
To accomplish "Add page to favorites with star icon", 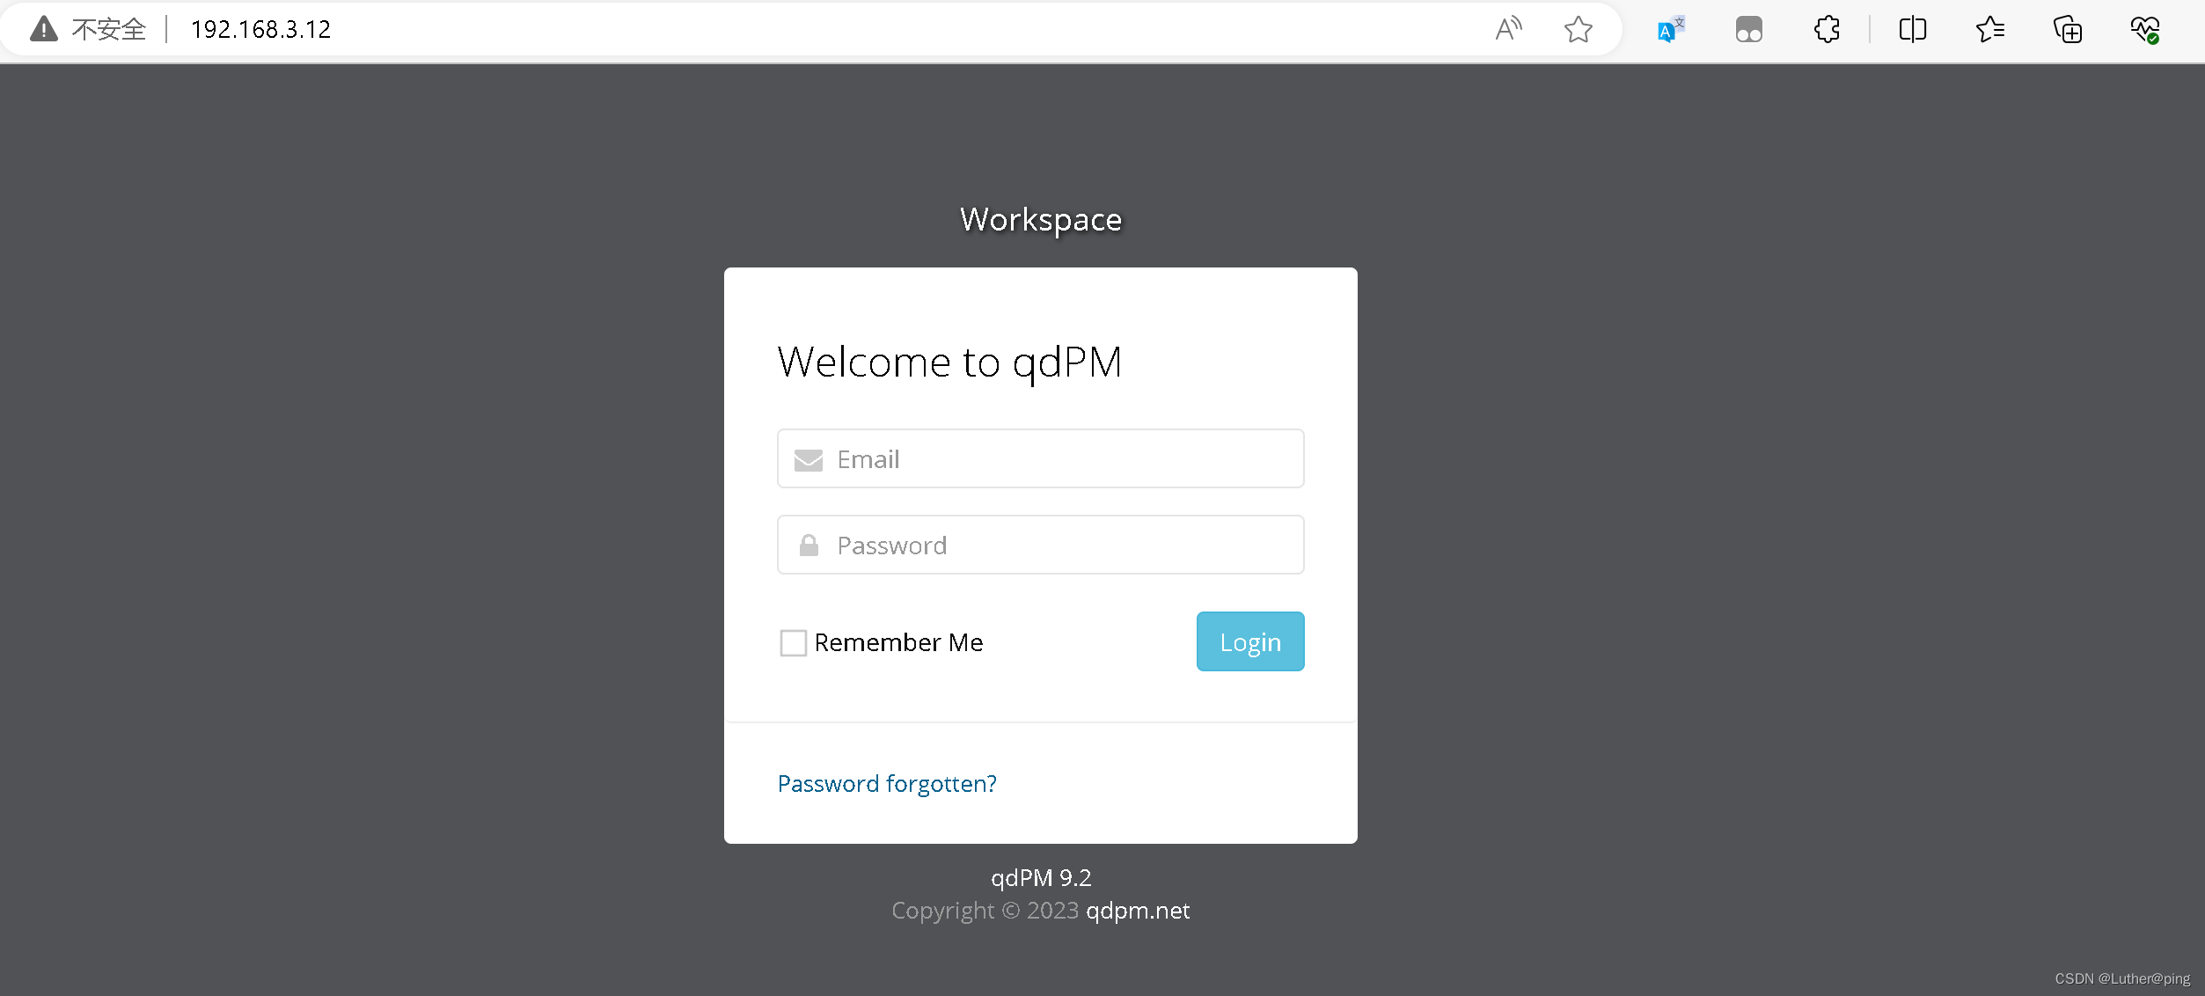I will click(1579, 29).
